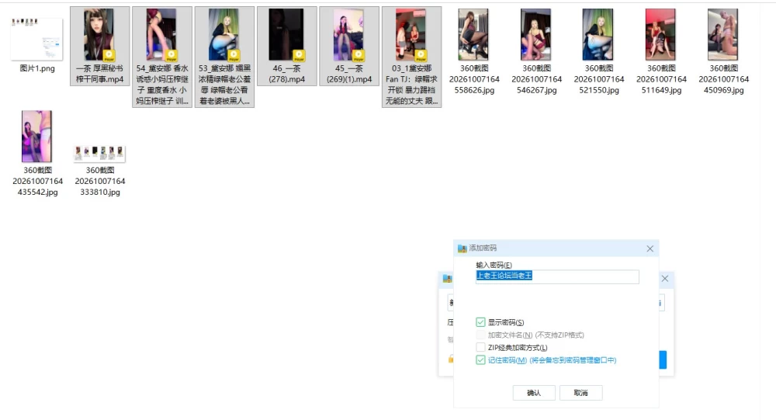The height and width of the screenshot is (420, 776).
Task: Click the 确认 button in password dialog
Action: [534, 393]
